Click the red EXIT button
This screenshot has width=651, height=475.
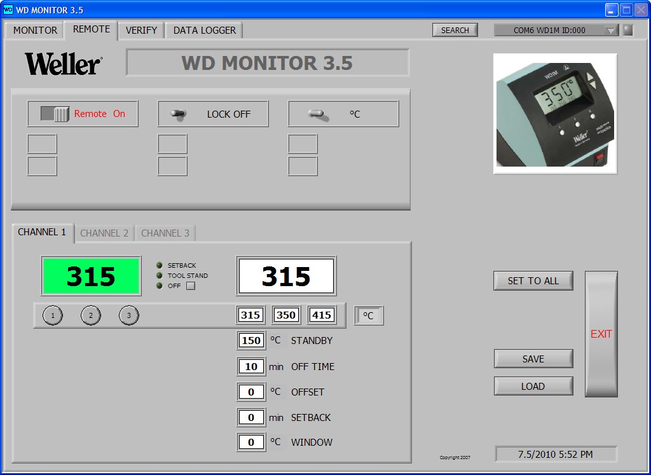(x=601, y=334)
